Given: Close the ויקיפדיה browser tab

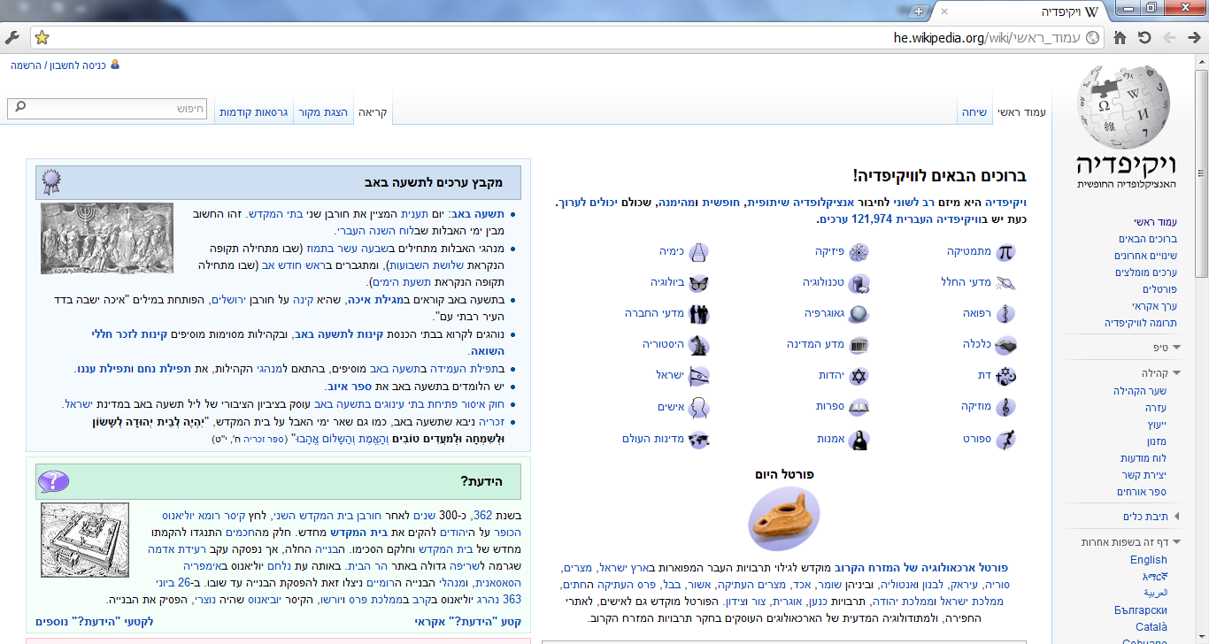Looking at the screenshot, I should (x=944, y=12).
